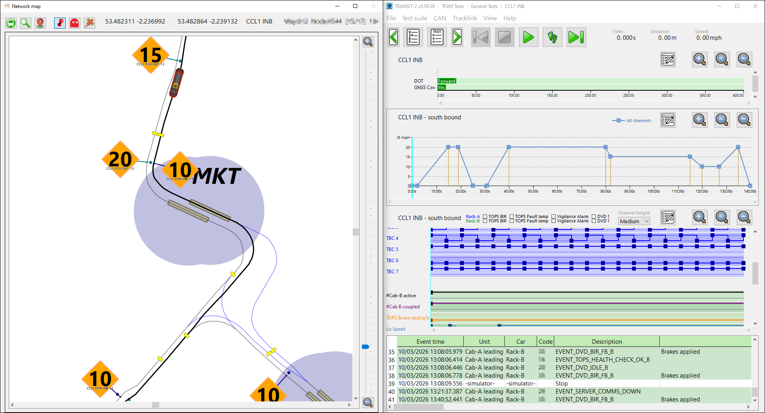Enable Rack-B Vigilance Alarm checkbox
This screenshot has height=413, width=765.
pyautogui.click(x=554, y=221)
